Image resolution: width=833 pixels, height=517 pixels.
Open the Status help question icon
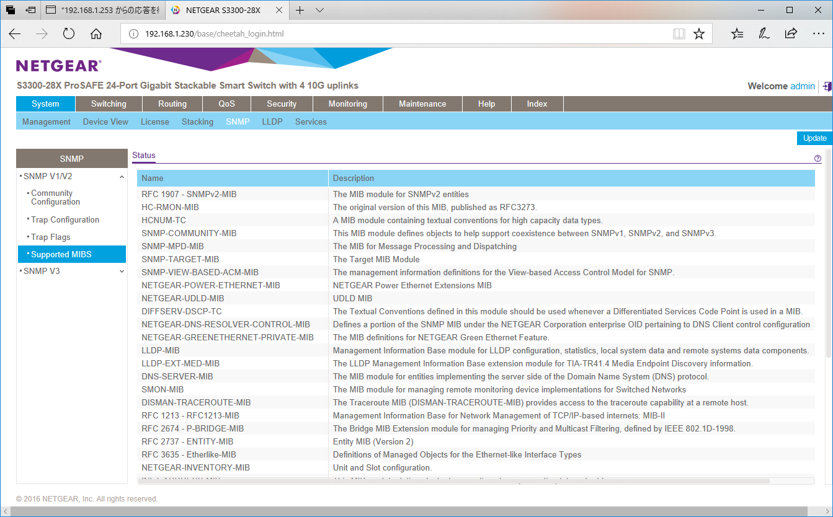tap(817, 159)
